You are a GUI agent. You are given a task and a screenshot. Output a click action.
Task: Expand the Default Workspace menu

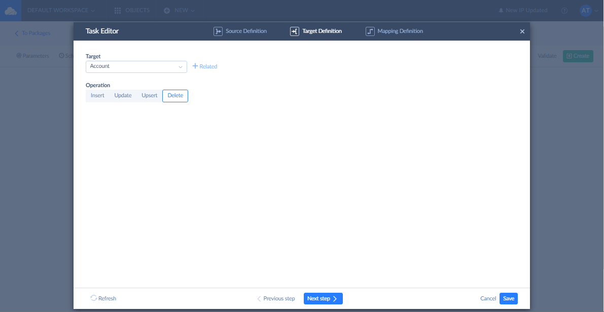point(61,11)
